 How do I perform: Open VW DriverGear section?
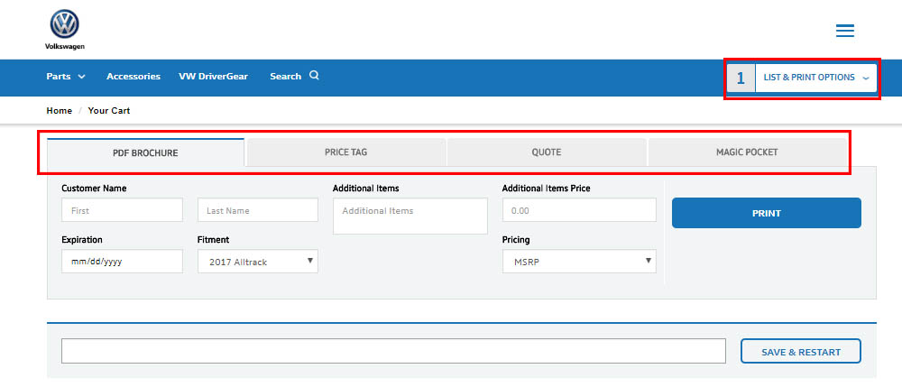[x=214, y=76]
